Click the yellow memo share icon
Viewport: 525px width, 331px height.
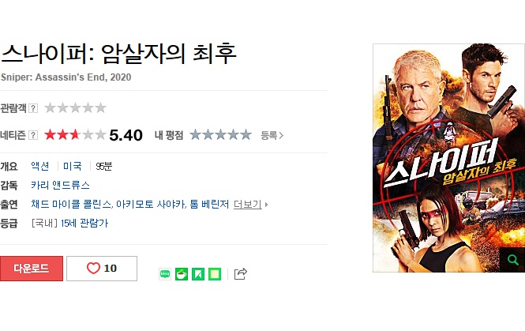coord(215,274)
